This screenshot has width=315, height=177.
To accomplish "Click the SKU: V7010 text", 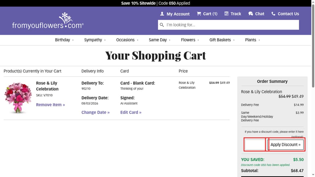I will 44,95.
